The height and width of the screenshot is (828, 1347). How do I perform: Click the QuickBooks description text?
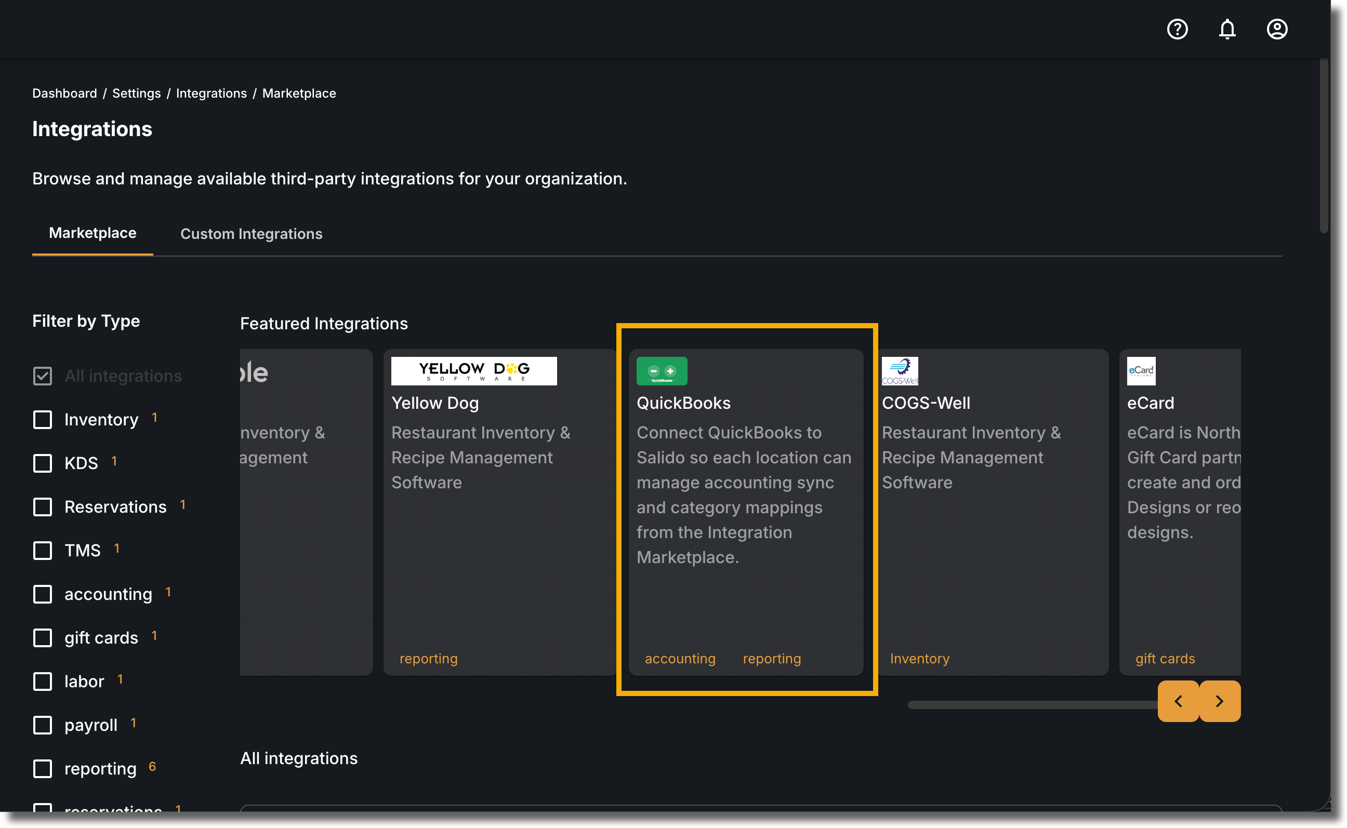(x=744, y=495)
